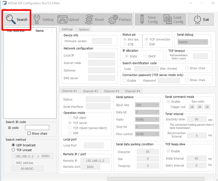This screenshot has height=181, width=218.
Task: Open the Channel #1 tab
Action: tap(69, 91)
